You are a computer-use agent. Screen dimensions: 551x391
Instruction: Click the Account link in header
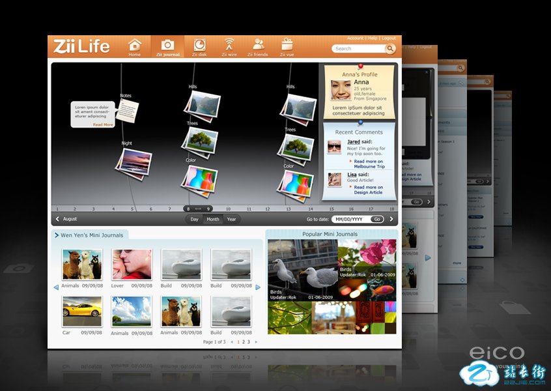tap(355, 38)
